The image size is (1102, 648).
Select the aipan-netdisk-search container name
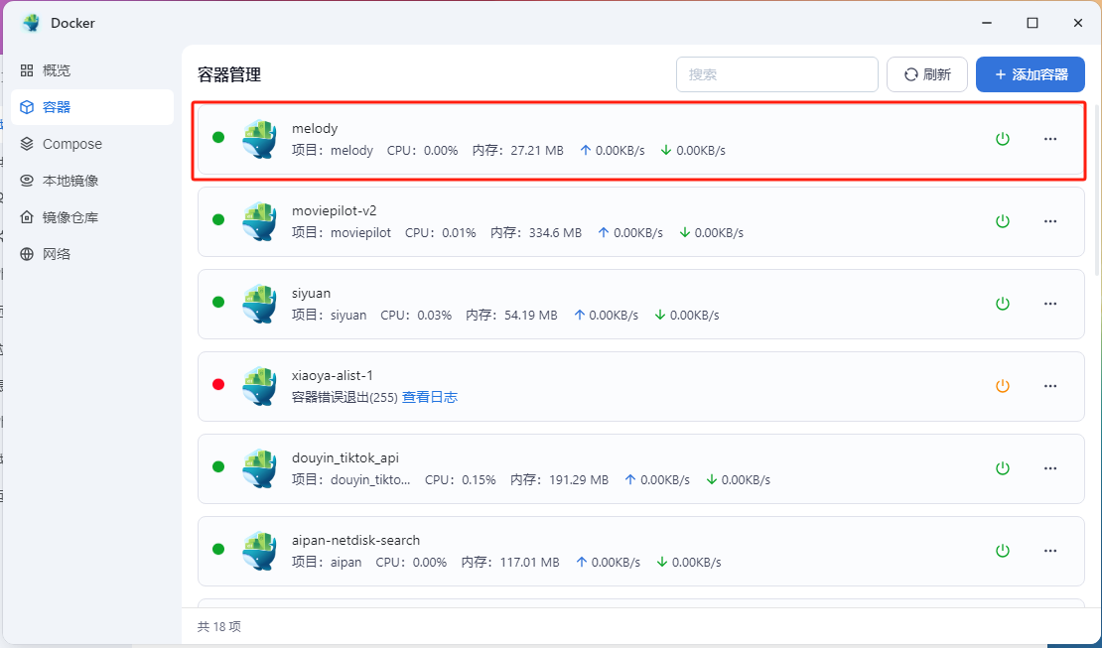click(355, 540)
